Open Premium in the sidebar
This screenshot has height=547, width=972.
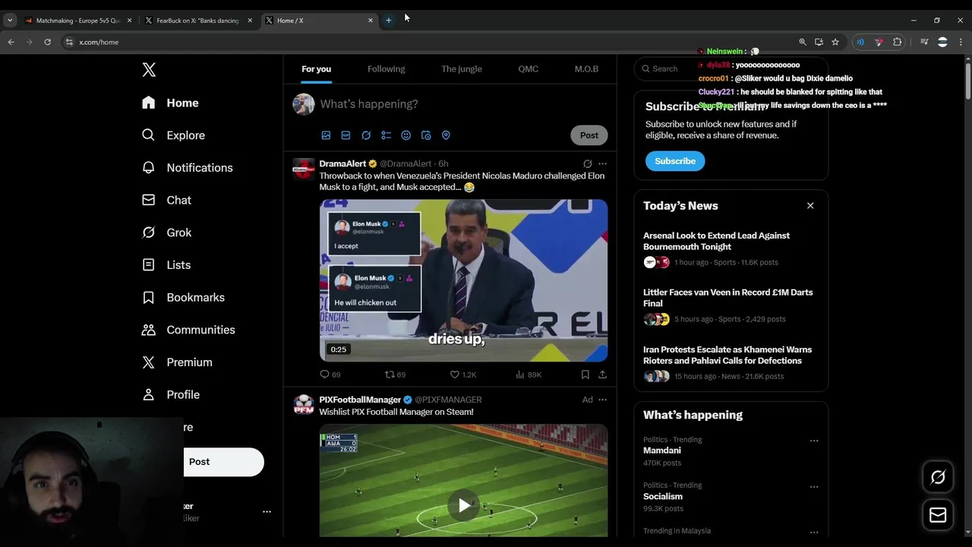[176, 362]
